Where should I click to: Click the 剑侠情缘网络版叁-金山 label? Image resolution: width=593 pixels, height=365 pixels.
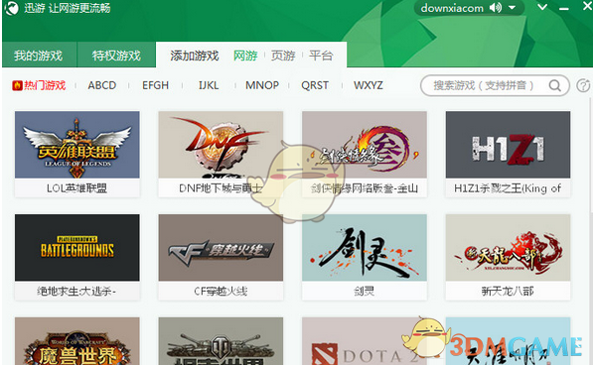click(x=365, y=188)
